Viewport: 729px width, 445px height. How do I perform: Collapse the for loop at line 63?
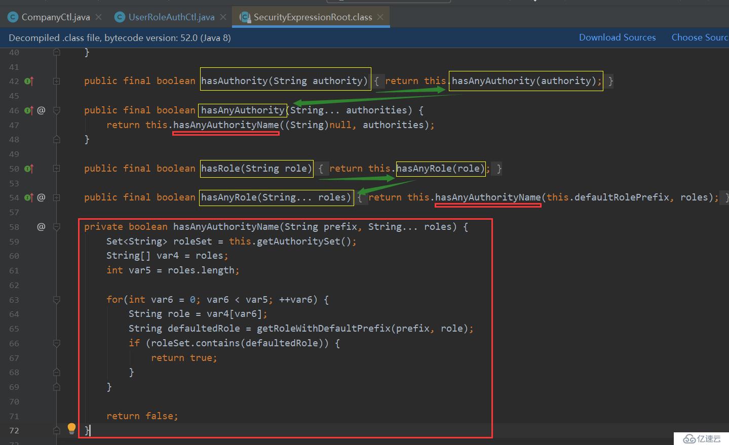pyautogui.click(x=57, y=300)
